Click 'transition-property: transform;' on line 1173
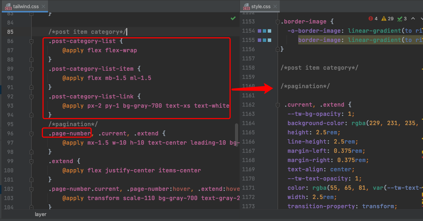Screen dimensions: 423x221 click(342, 206)
